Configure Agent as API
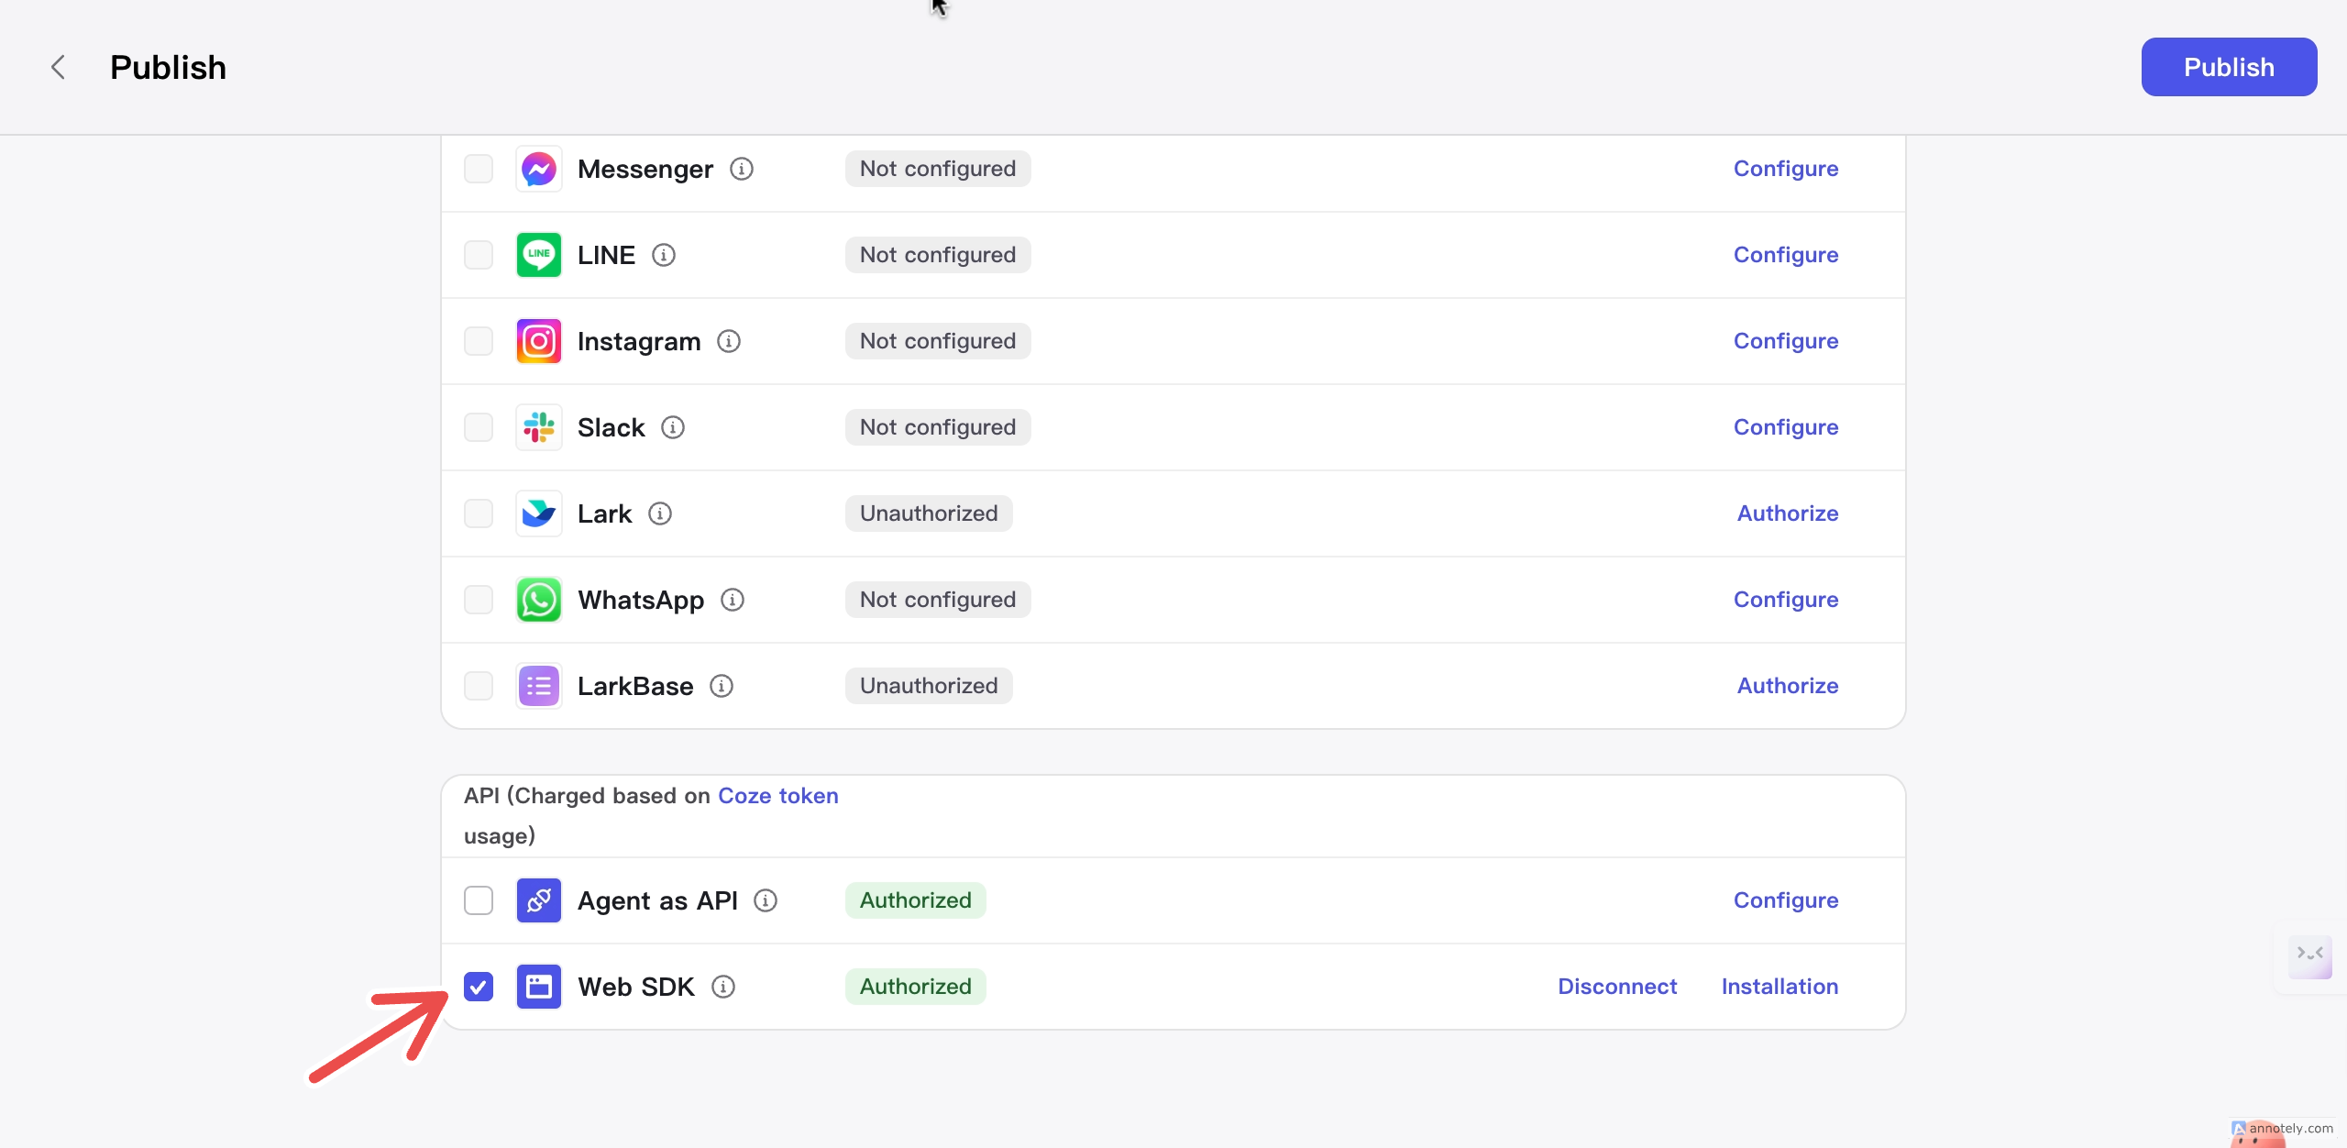 (x=1785, y=900)
